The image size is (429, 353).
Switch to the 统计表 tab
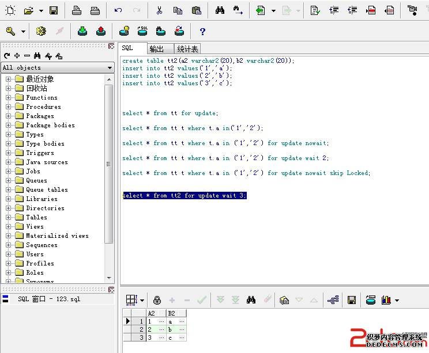(x=187, y=49)
